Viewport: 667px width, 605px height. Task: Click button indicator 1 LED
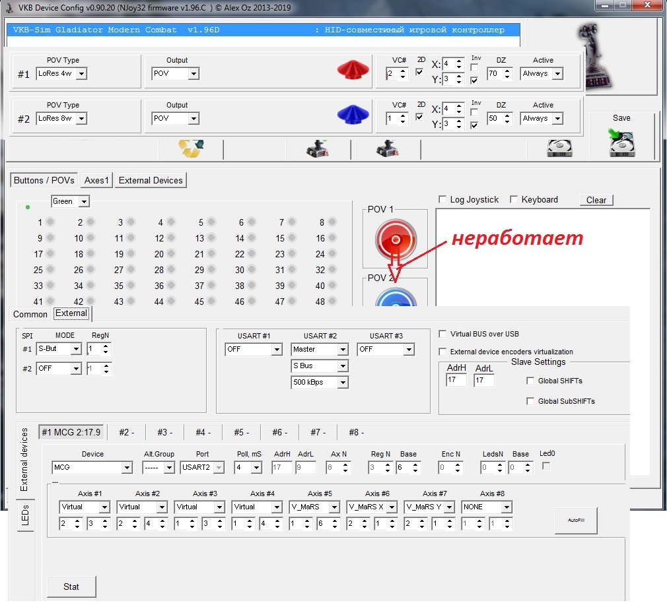coord(50,222)
